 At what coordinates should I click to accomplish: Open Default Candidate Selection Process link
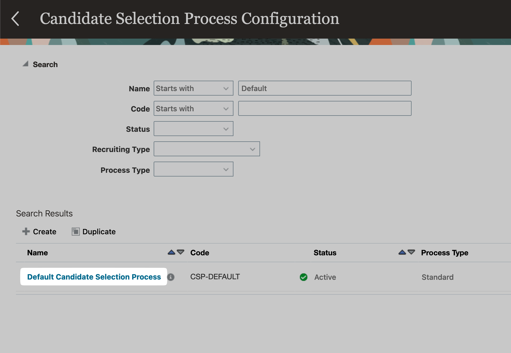94,277
